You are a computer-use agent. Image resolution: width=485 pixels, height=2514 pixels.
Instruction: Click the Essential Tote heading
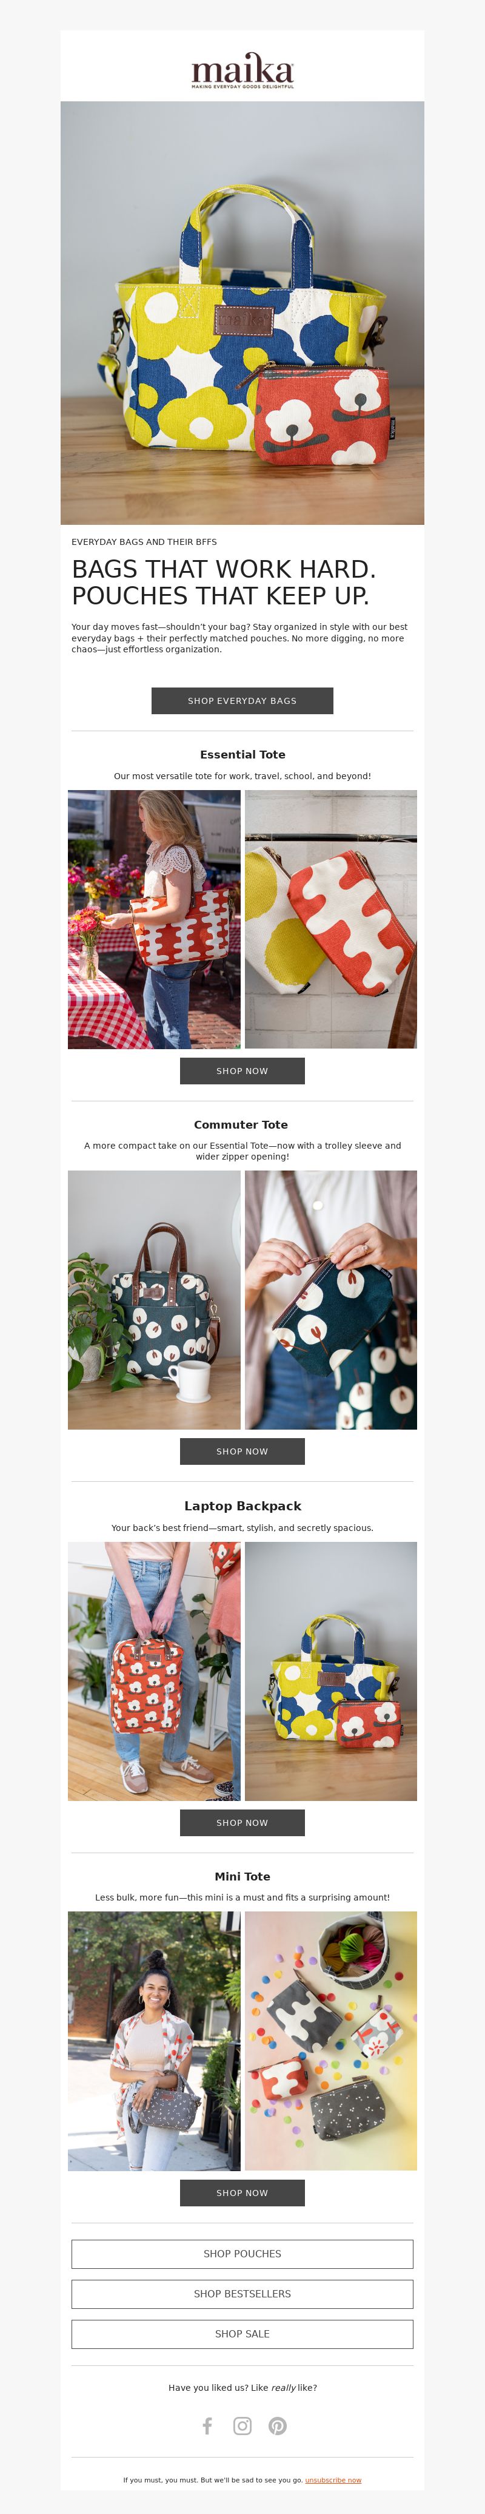pyautogui.click(x=242, y=754)
